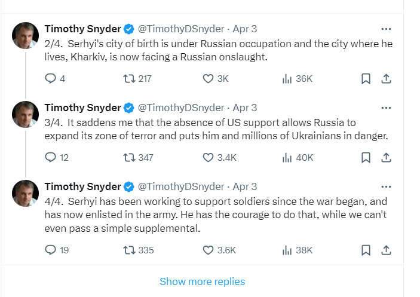Open more options on 4/4 tweet
The height and width of the screenshot is (297, 420).
pyautogui.click(x=386, y=187)
